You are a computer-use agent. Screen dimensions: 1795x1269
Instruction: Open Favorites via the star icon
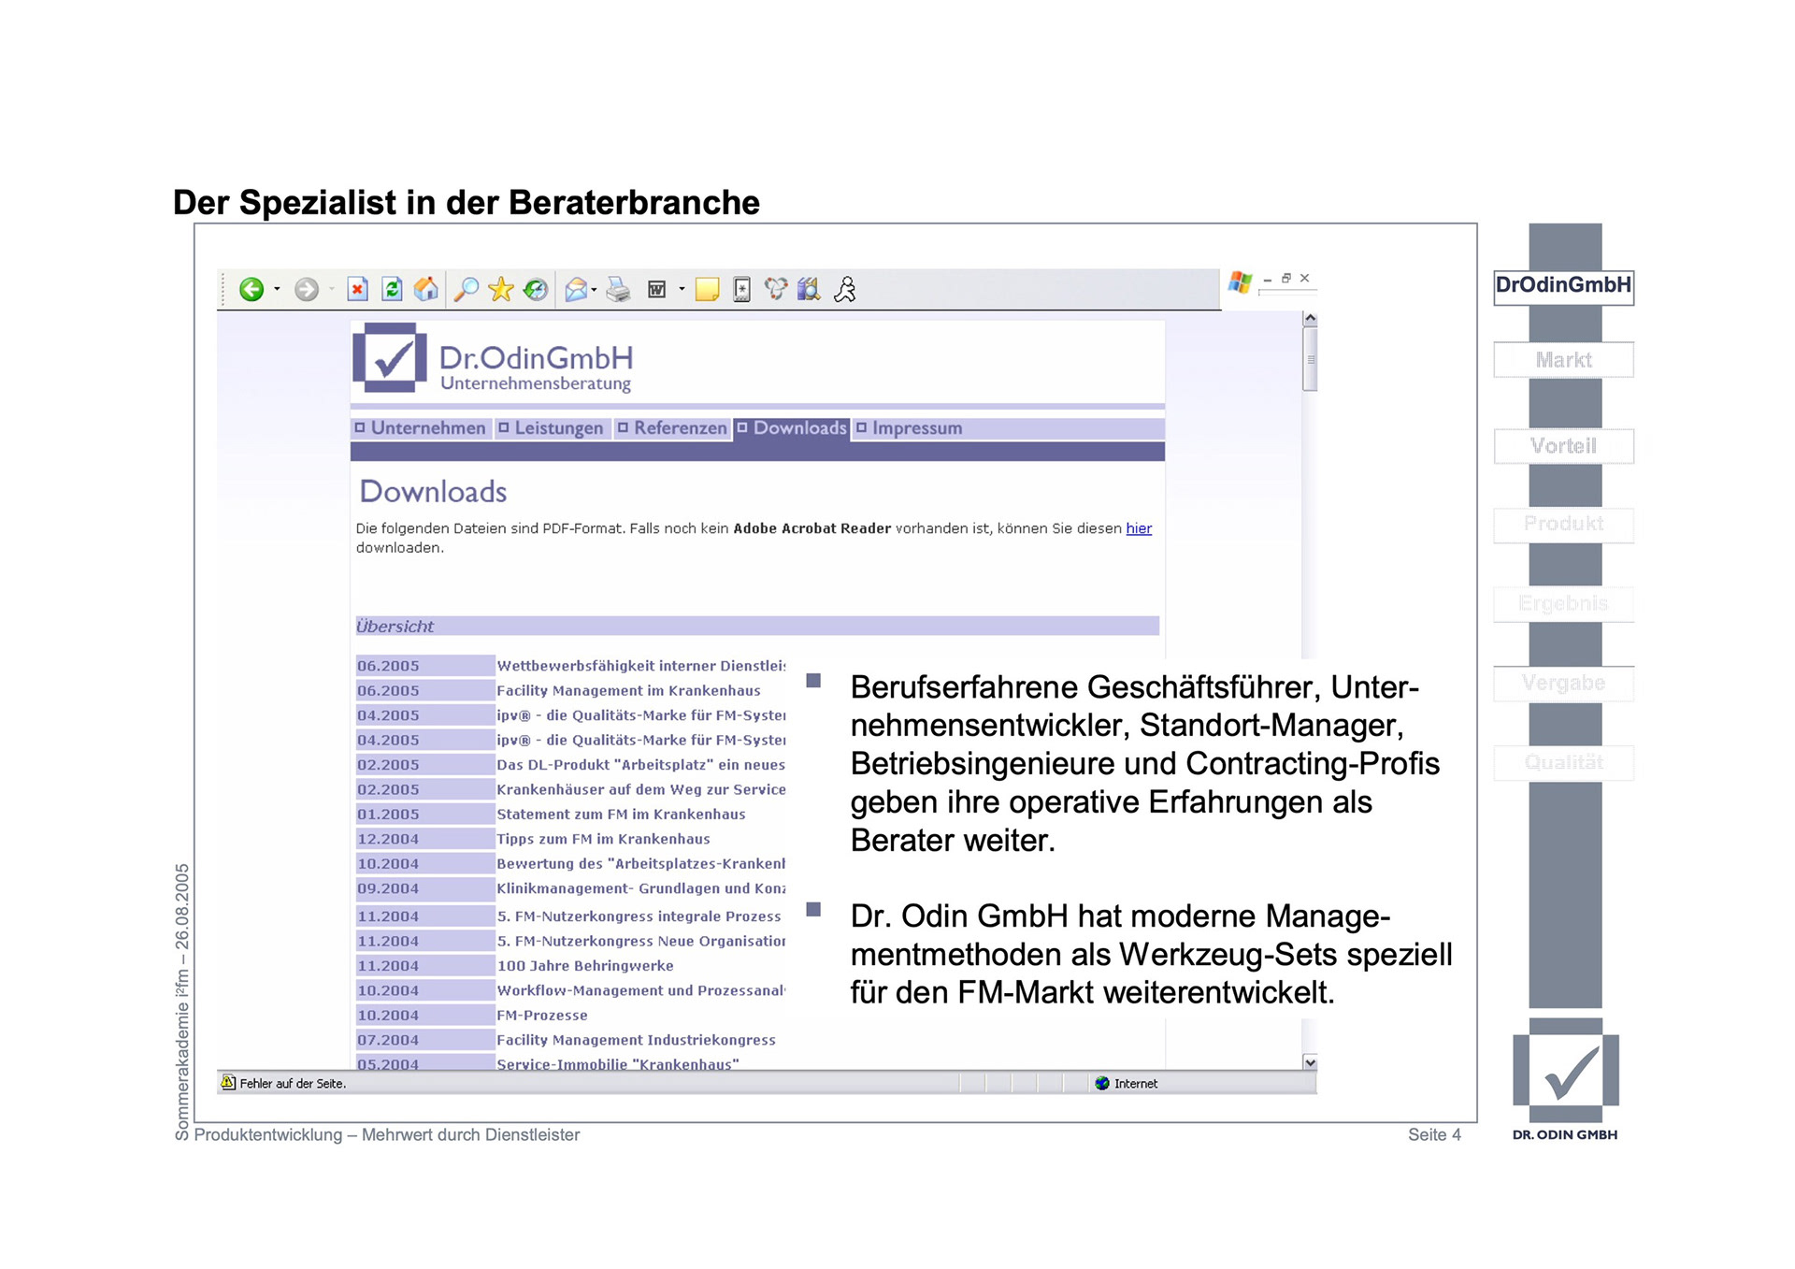[501, 290]
